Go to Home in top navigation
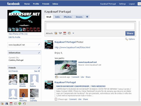The image size is (141, 106). pyautogui.click(x=27, y=4)
